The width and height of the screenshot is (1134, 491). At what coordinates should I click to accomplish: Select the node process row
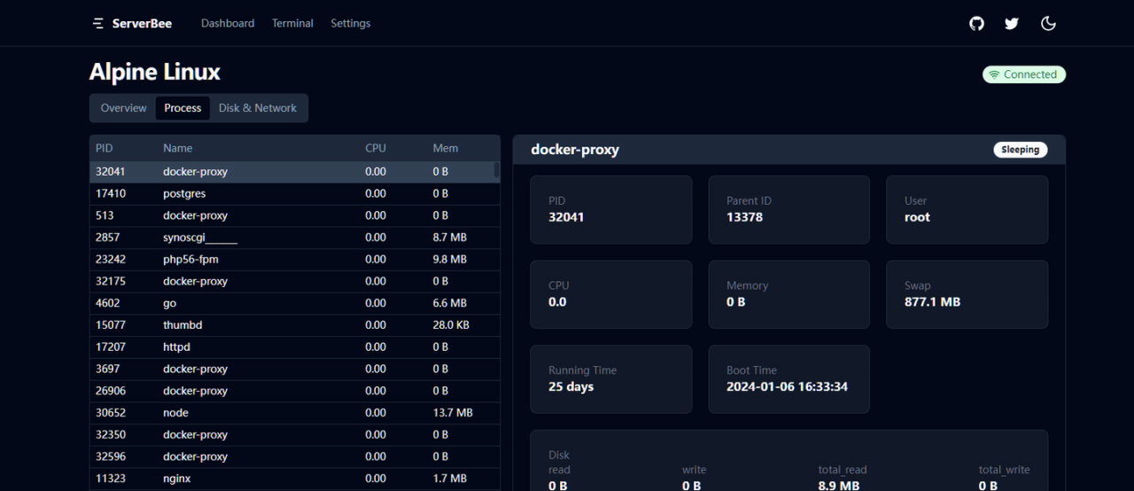point(294,413)
